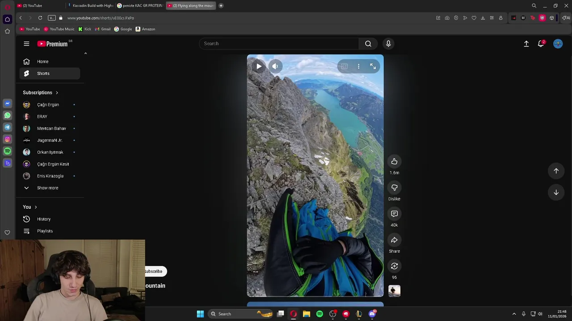This screenshot has height=321, width=572.
Task: Open History in the sidebar
Action: pos(50,219)
